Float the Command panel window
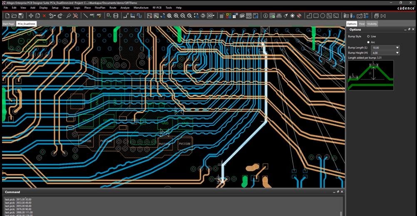The width and height of the screenshot is (417, 216). click(x=338, y=192)
